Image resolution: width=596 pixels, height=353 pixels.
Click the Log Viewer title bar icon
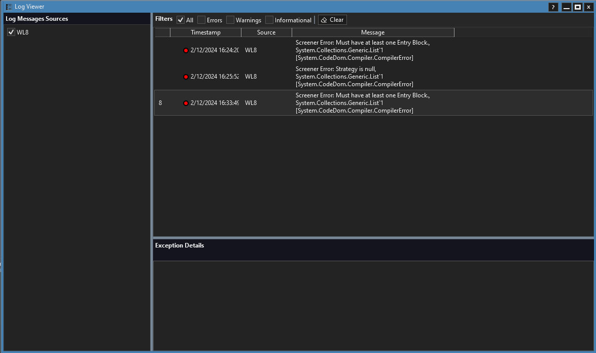[9, 7]
